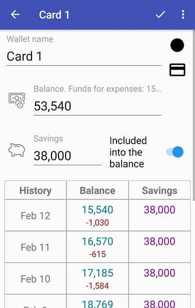The image size is (195, 308).
Task: Click the Card 1 title in header
Action: point(54,15)
